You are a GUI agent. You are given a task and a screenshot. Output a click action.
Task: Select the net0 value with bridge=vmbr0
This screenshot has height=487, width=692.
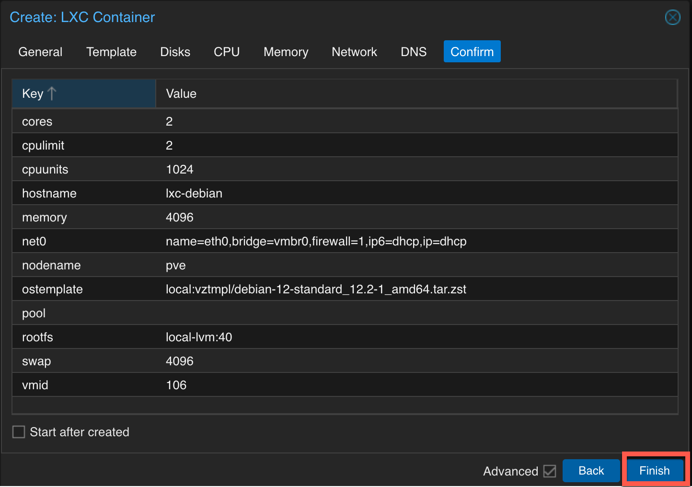(316, 242)
